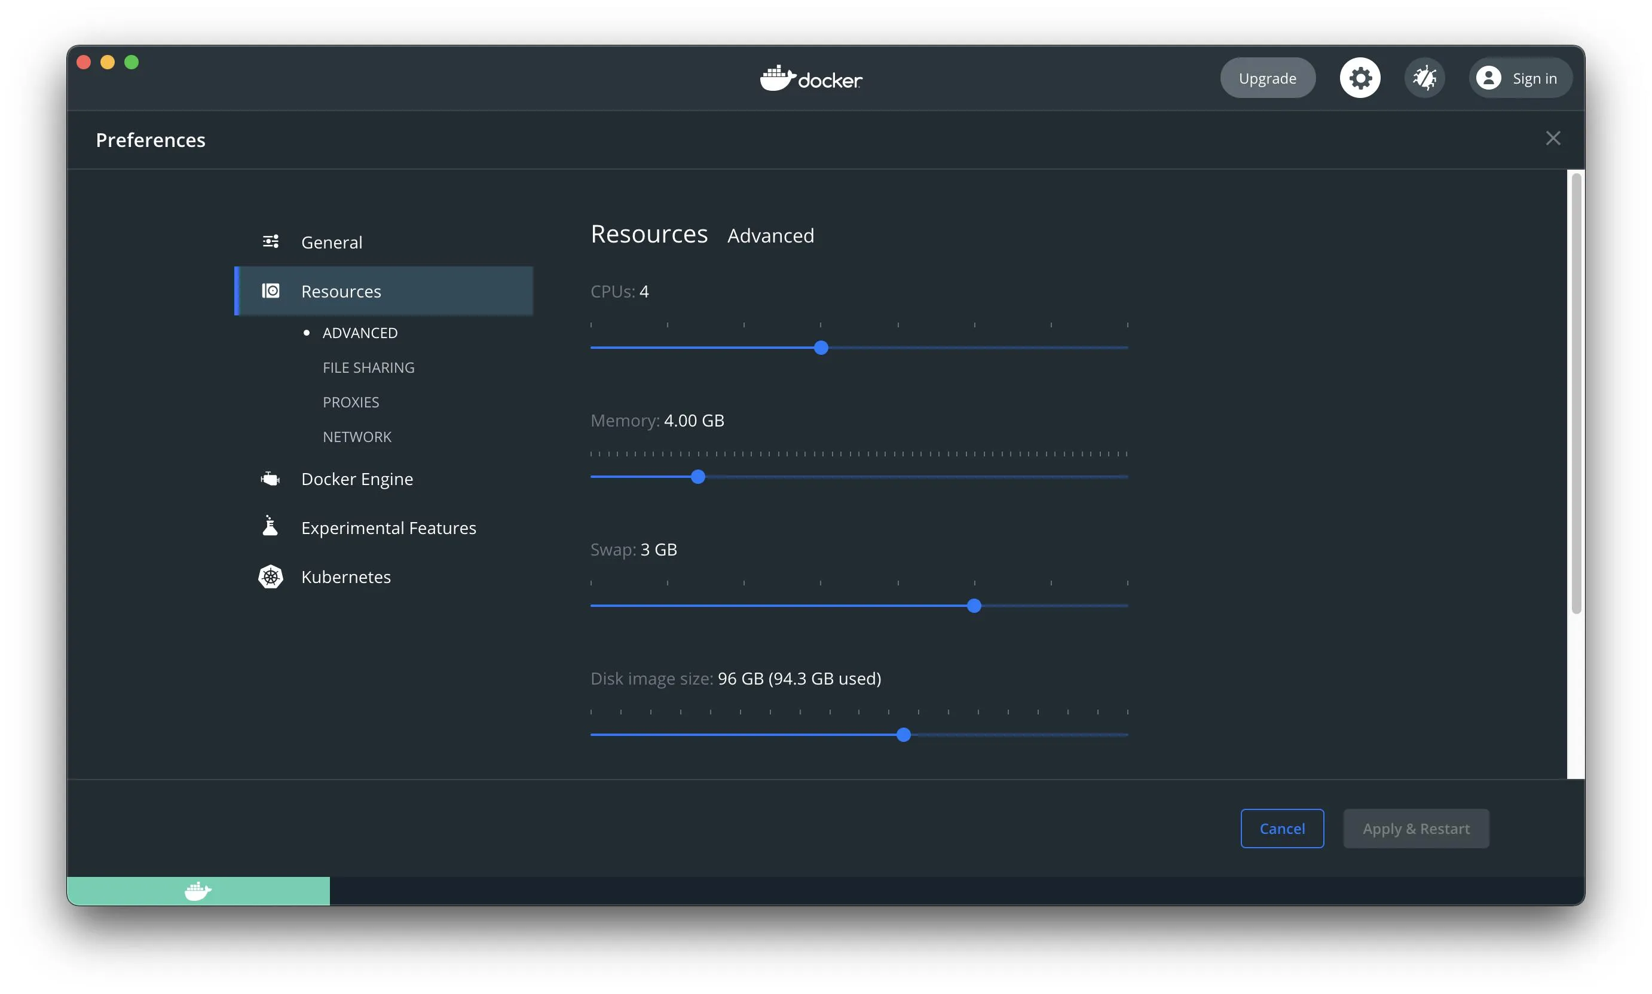Click the Experimental Features flask icon
Image resolution: width=1652 pixels, height=994 pixels.
270,527
